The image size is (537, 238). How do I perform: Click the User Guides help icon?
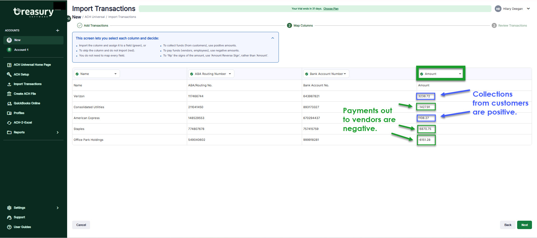pyautogui.click(x=9, y=227)
